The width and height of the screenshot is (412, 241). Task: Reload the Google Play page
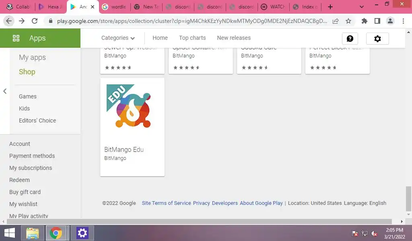[35, 21]
